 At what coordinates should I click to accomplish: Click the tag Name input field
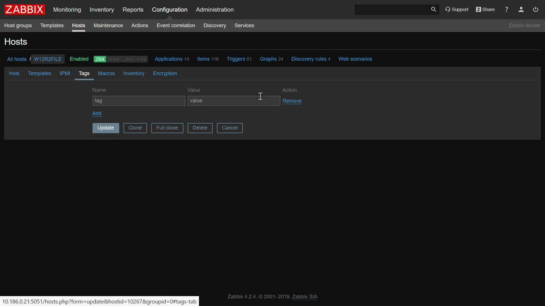click(x=138, y=101)
